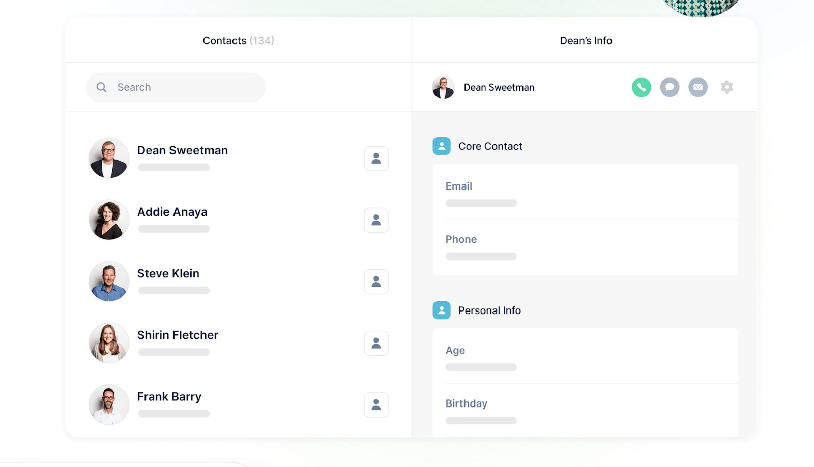
Task: Click the email envelope icon for Dean Sweetman
Action: pos(698,87)
